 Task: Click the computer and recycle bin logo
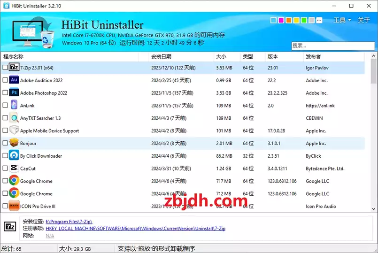click(33, 32)
